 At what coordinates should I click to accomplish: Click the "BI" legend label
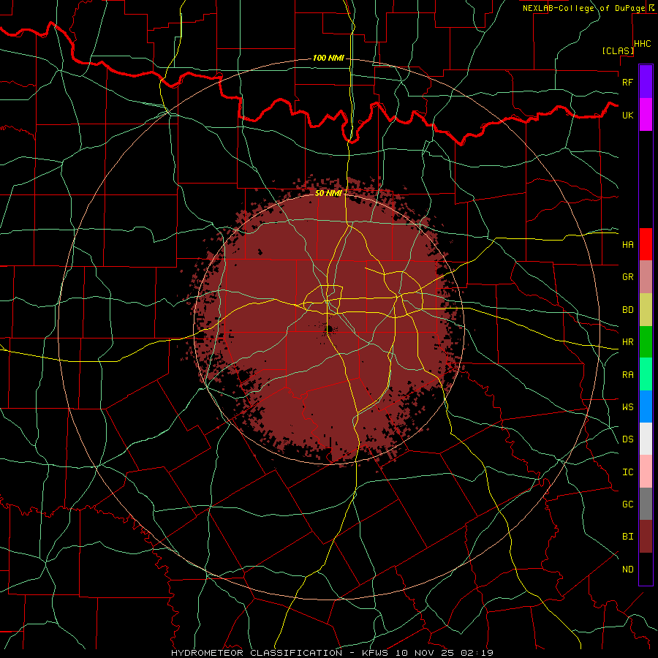628,537
